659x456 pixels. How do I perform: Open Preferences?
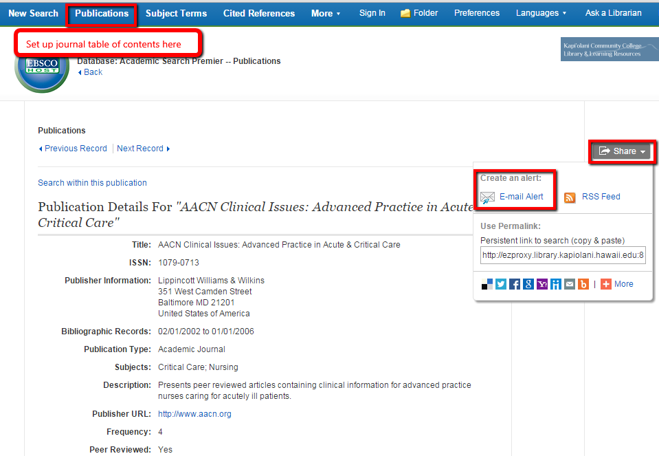tap(477, 13)
